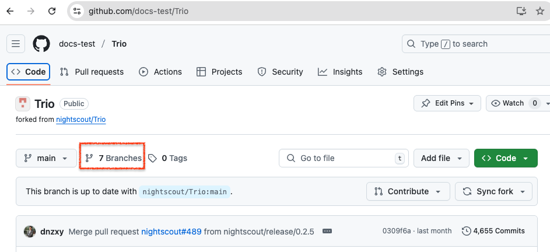Screen dimensions: 550x252
Task: Open the 4,655 Commits history
Action: coord(493,231)
